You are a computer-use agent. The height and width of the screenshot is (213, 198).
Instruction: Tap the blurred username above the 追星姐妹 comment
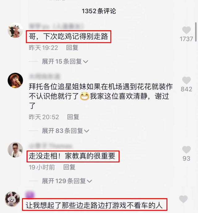(44, 77)
